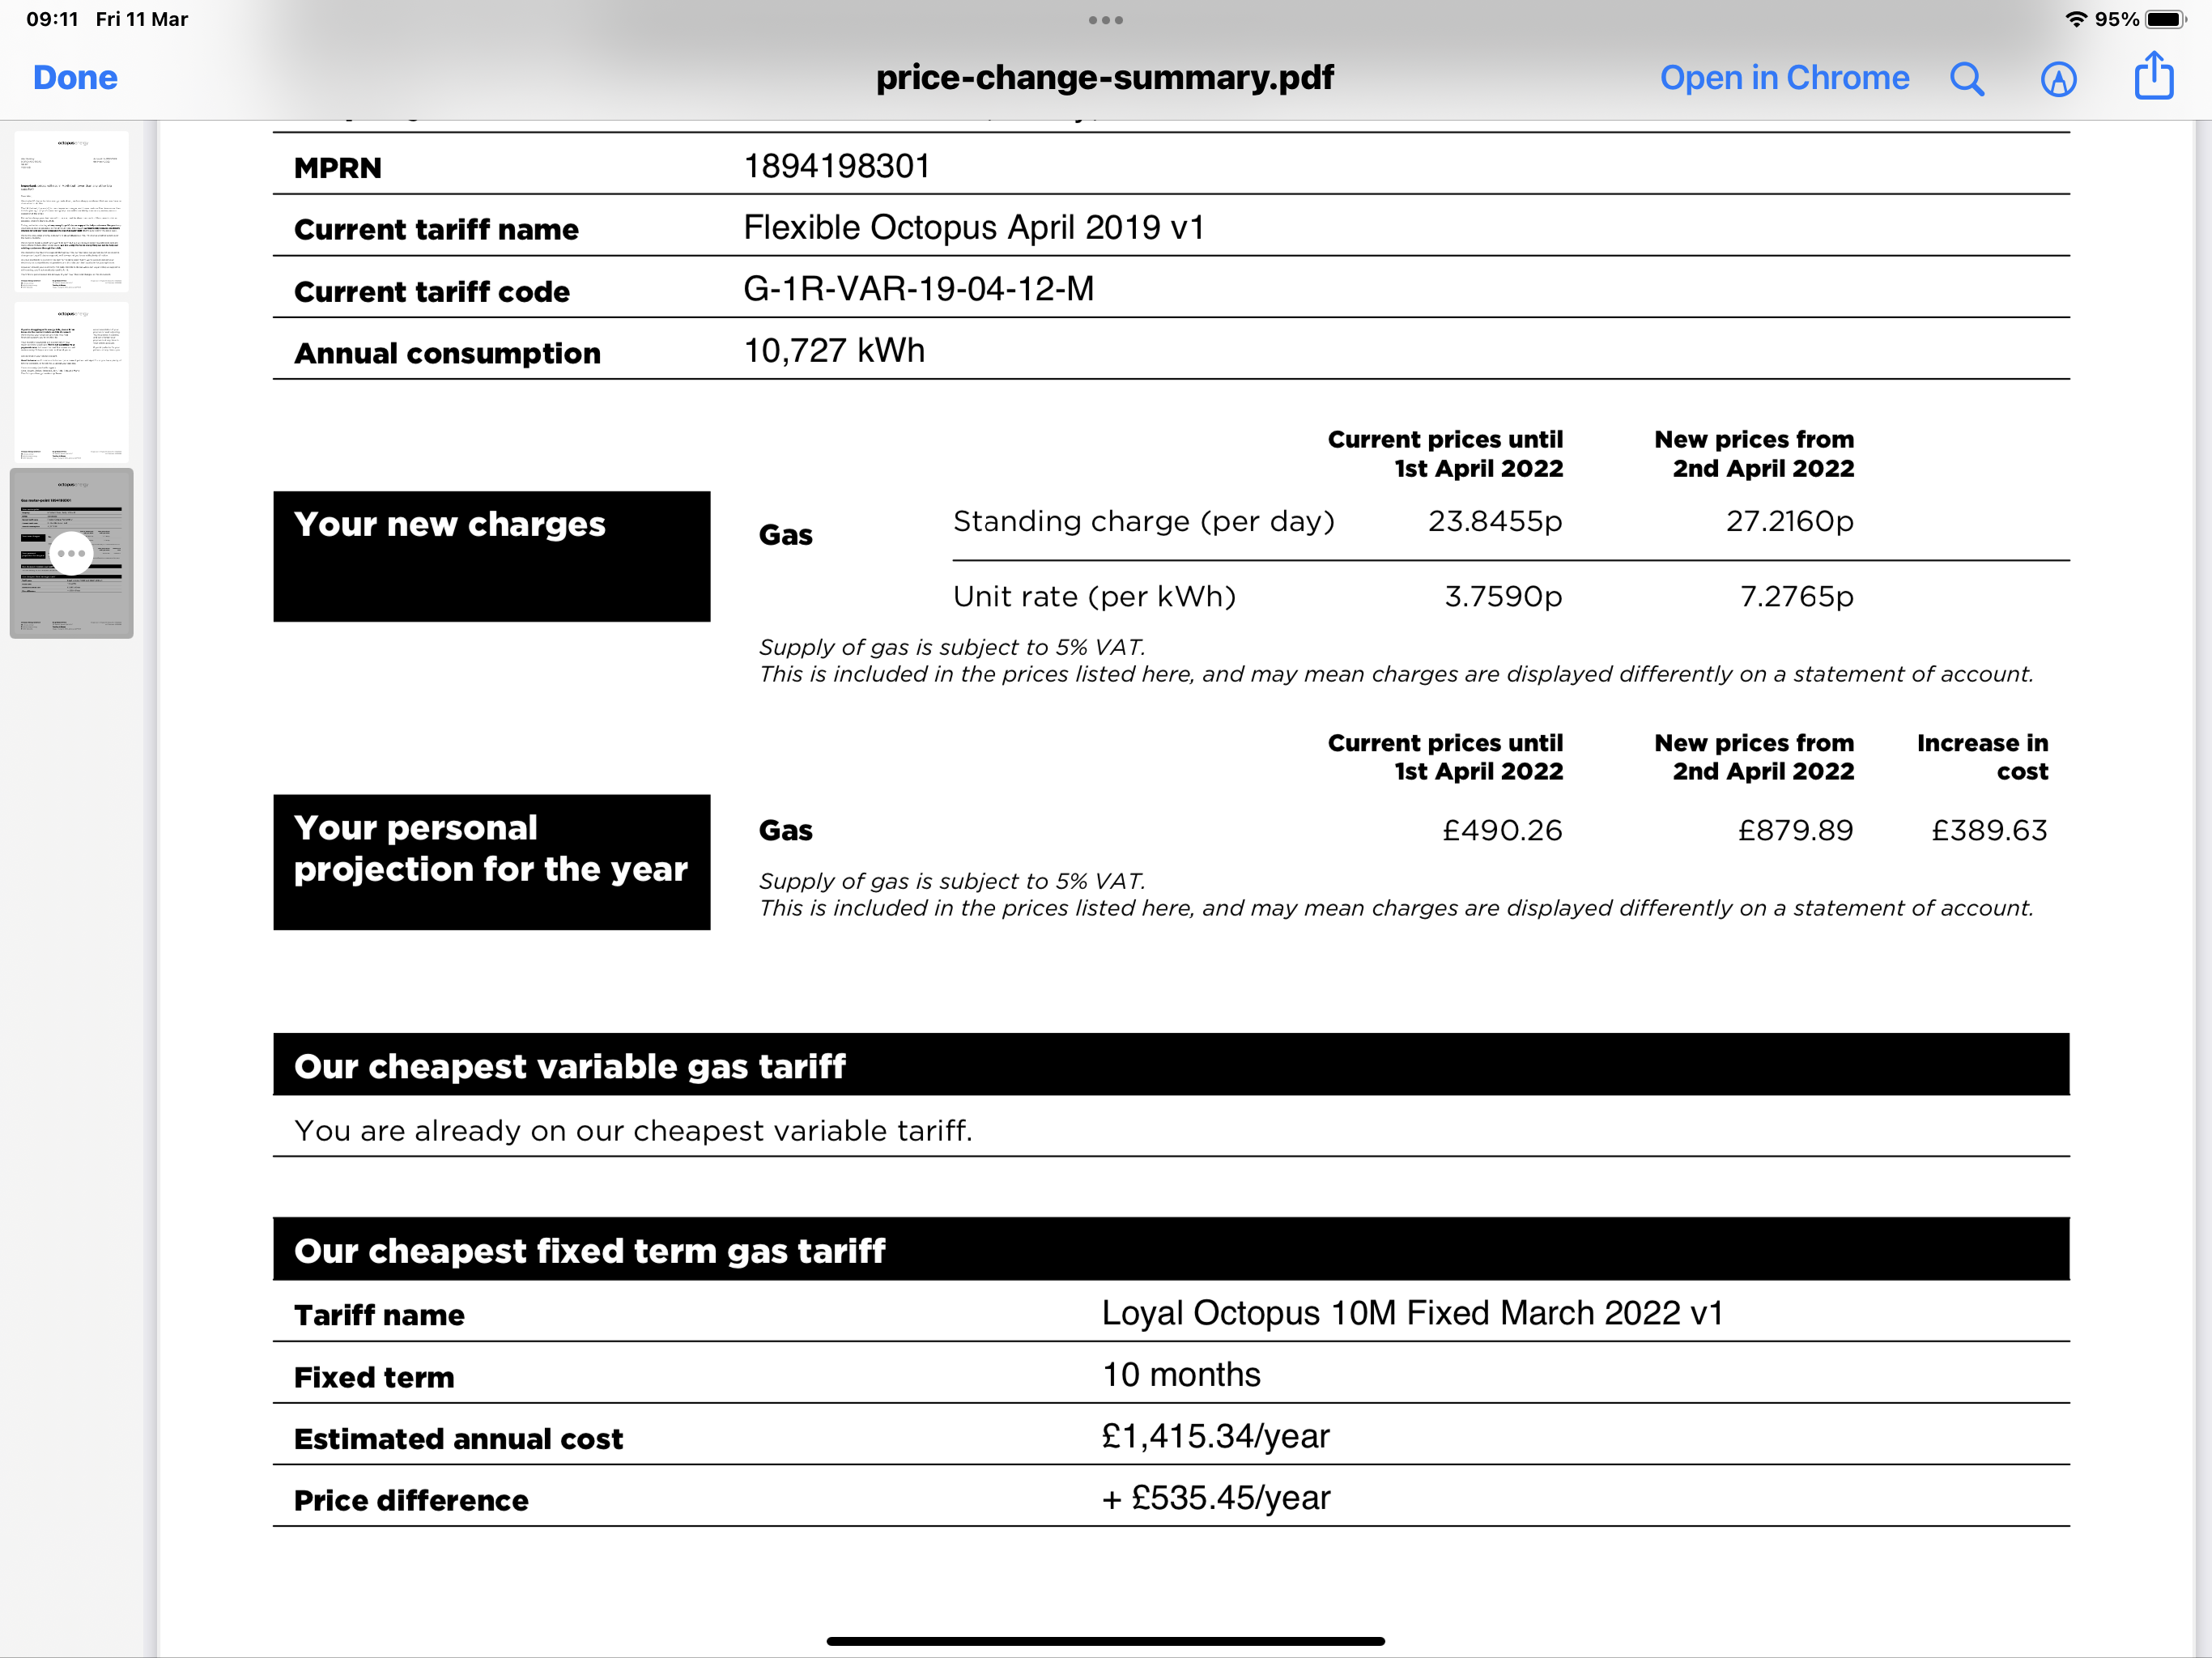Tap the home indicator bar
The image size is (2212, 1658).
(x=1105, y=1641)
